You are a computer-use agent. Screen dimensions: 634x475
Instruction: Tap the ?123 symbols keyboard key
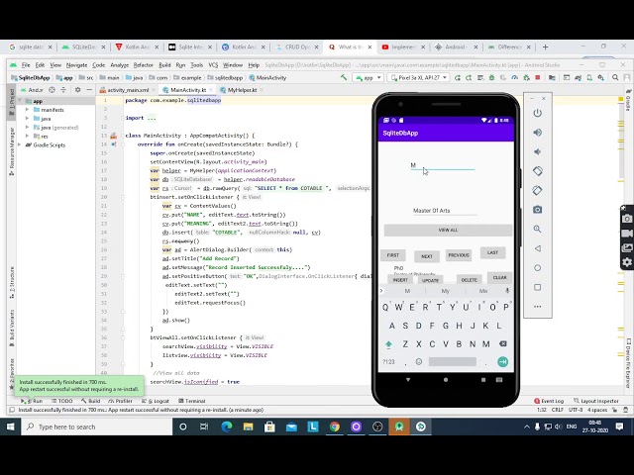click(x=388, y=362)
